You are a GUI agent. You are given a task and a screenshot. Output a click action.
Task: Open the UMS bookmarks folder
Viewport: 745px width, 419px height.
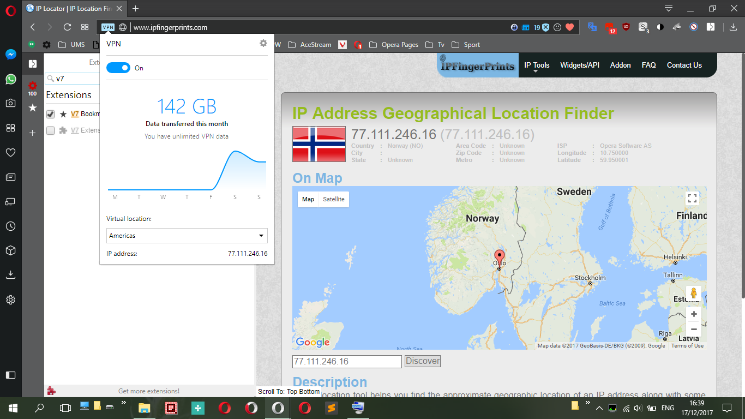point(71,45)
